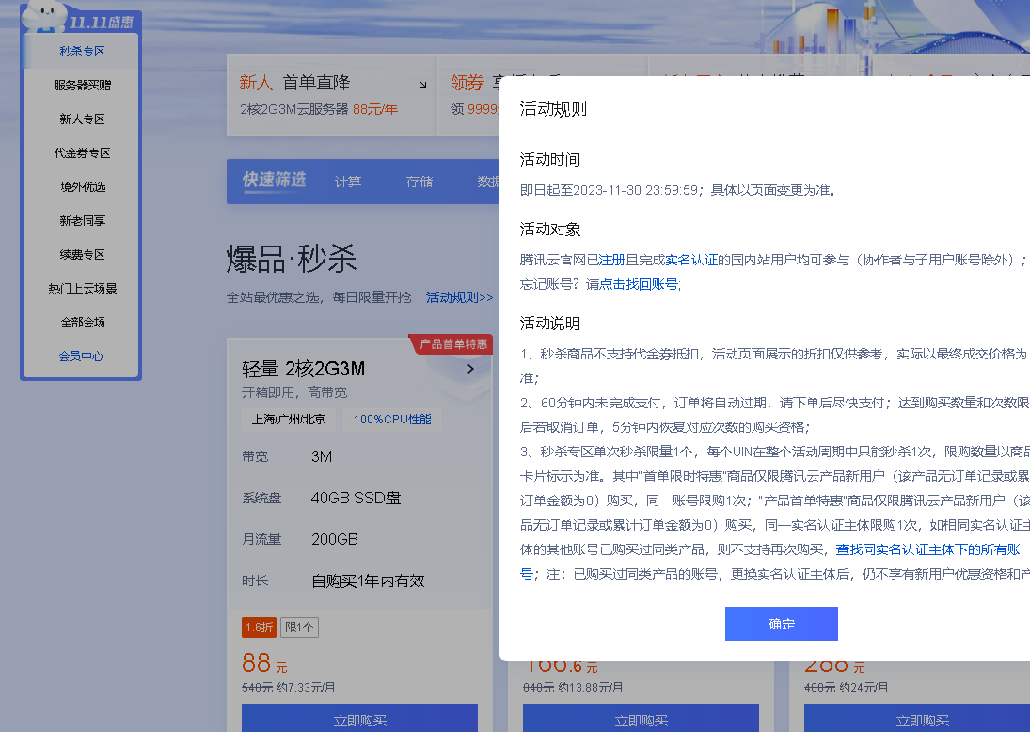Screen dimensions: 1030x732
Task: Select 新人专区 in the left sidebar
Action: (x=81, y=119)
